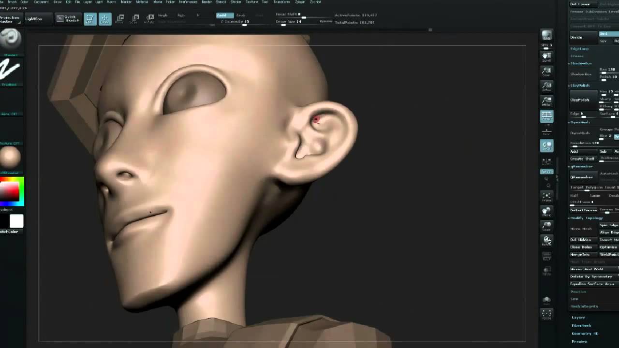
Task: Collapse the qRemesher section header
Action: coord(581,166)
